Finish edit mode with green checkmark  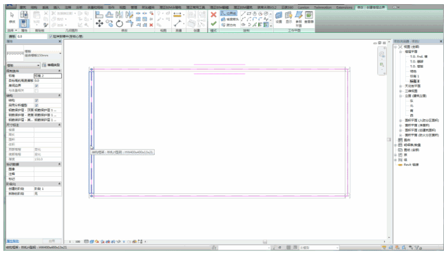[213, 23]
